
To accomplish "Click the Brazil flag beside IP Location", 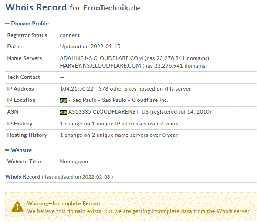I will pyautogui.click(x=63, y=101).
